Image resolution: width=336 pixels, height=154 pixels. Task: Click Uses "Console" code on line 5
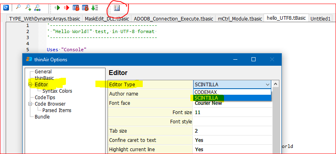coord(67,50)
